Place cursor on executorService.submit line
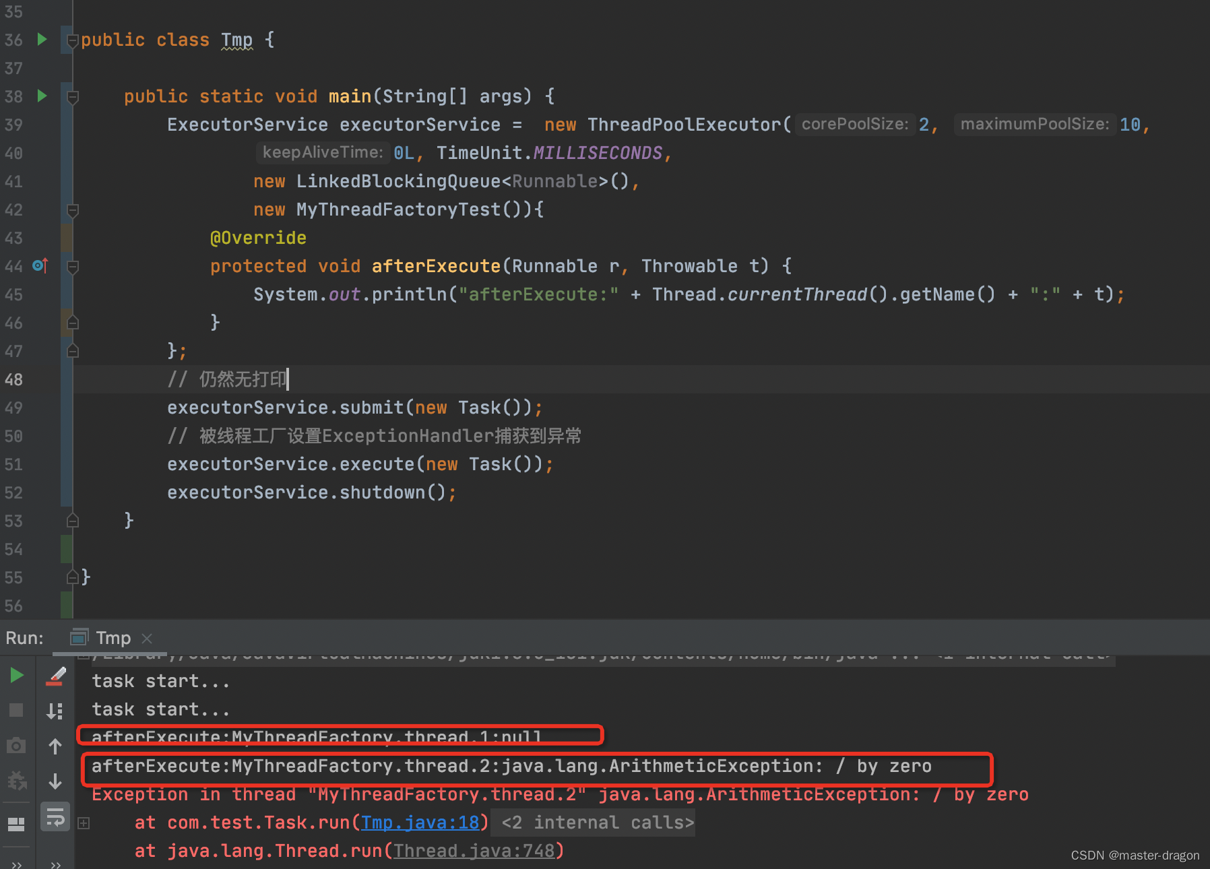1210x869 pixels. (x=355, y=408)
